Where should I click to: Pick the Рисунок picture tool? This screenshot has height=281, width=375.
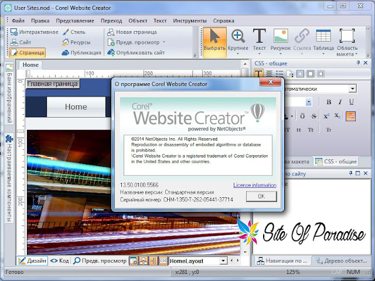coord(281,42)
